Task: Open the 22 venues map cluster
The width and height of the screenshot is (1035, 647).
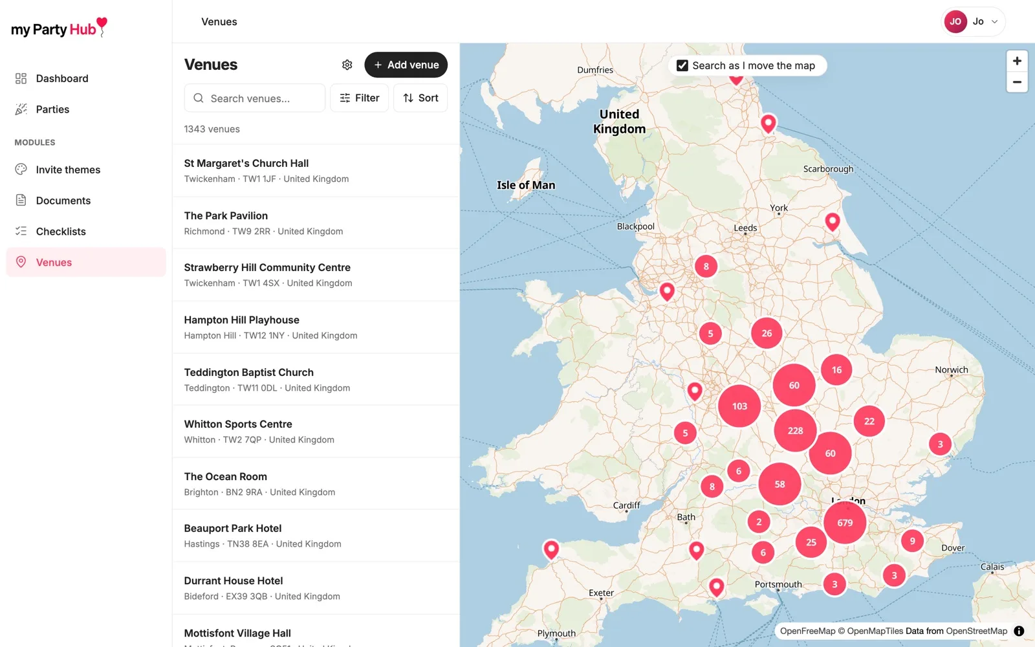Action: tap(869, 421)
